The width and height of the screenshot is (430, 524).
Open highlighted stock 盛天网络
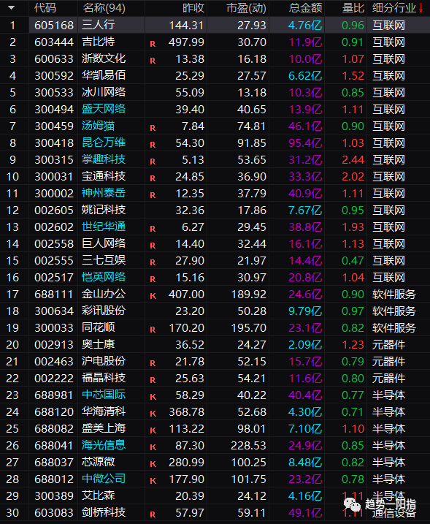click(x=104, y=109)
